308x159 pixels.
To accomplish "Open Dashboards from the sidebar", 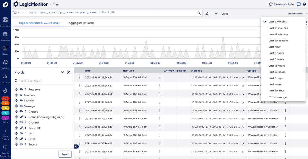I will (5, 22).
